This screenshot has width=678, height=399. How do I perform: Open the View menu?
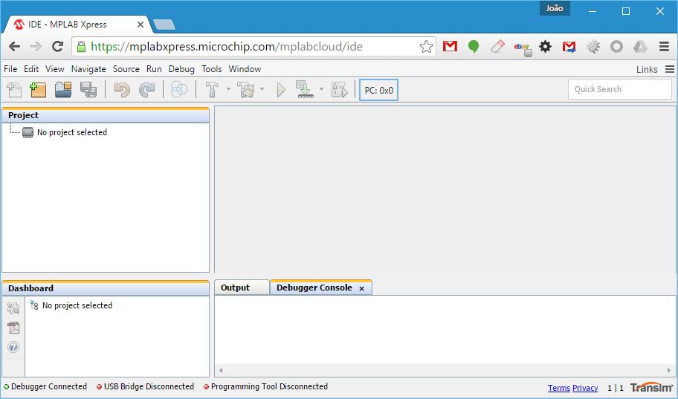55,69
